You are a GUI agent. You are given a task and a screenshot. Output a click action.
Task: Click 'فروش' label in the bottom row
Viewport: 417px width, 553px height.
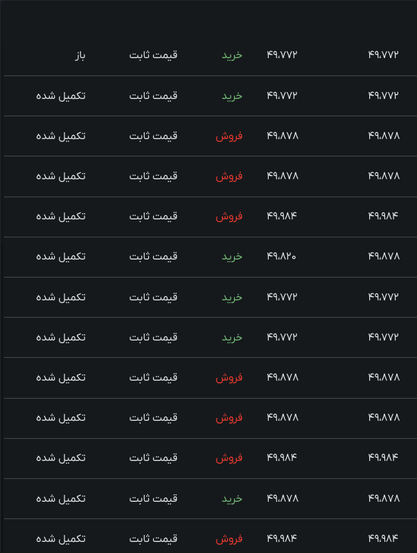(x=229, y=538)
